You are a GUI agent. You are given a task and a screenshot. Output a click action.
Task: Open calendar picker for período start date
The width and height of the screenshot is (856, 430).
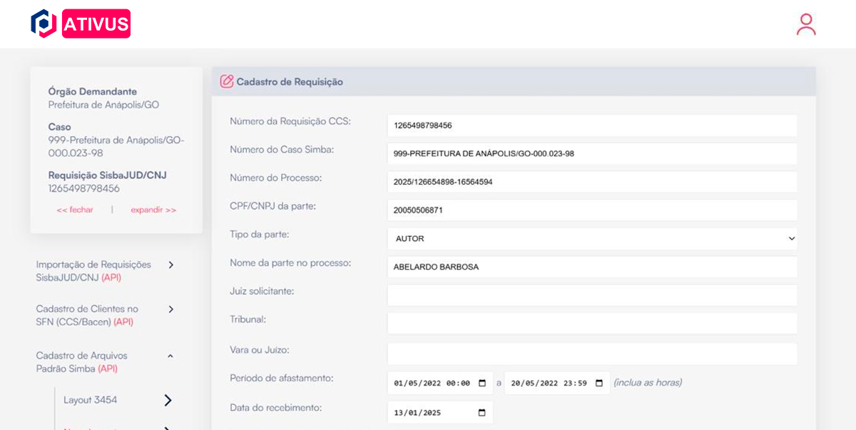482,383
